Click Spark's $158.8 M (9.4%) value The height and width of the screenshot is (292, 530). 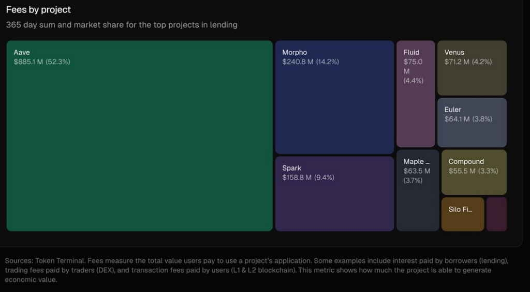click(308, 178)
